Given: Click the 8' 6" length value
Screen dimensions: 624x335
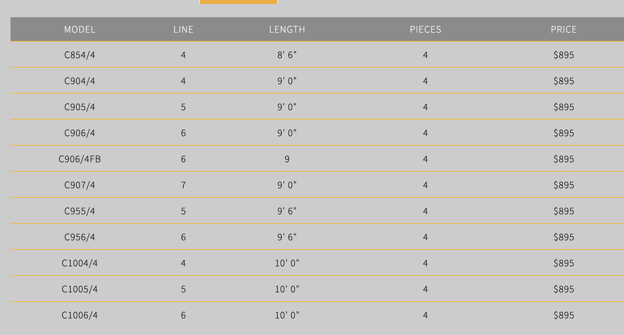Looking at the screenshot, I should pos(287,55).
